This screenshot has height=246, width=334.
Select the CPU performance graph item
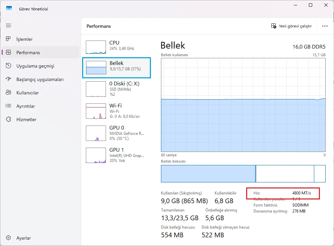coord(116,47)
